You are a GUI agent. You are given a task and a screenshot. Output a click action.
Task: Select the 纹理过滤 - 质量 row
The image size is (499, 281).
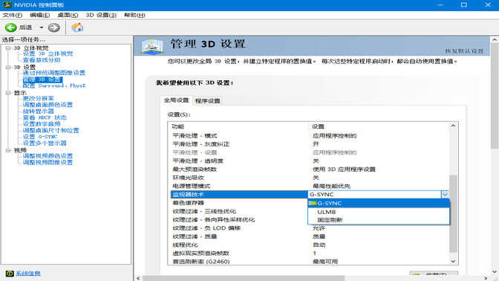tap(310, 236)
